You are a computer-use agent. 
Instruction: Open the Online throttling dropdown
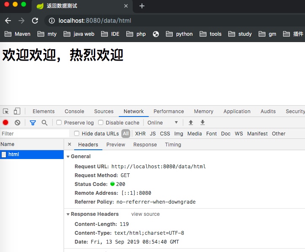click(162, 122)
